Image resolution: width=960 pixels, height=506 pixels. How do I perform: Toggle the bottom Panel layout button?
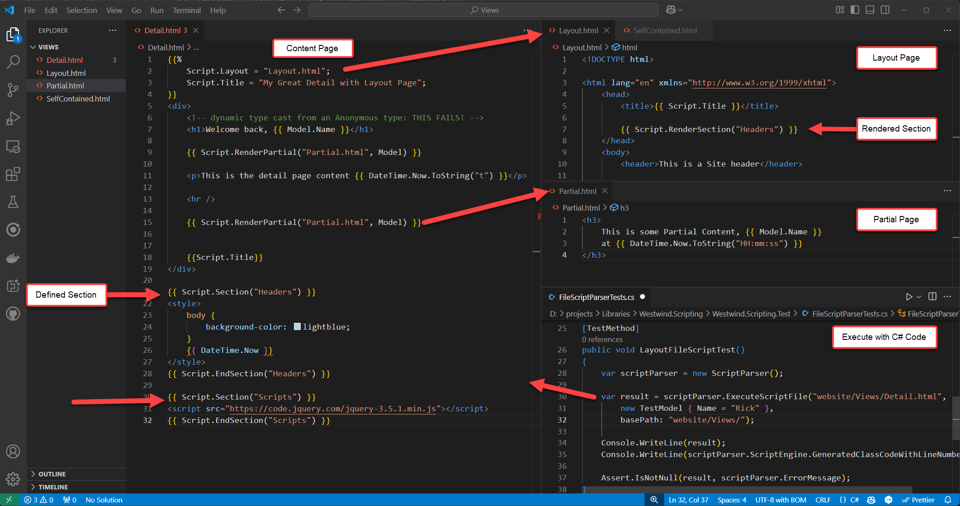870,10
